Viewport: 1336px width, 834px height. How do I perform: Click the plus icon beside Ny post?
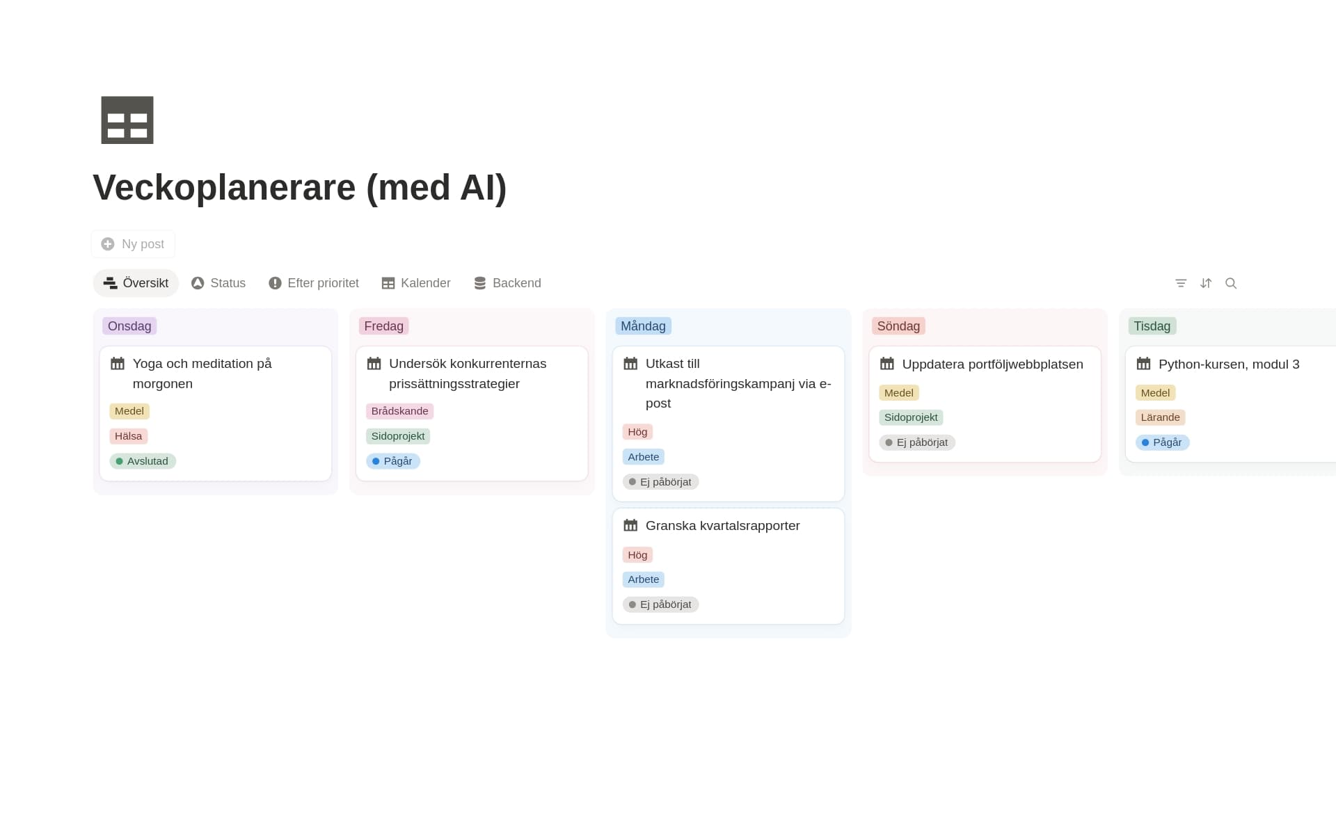click(x=108, y=244)
